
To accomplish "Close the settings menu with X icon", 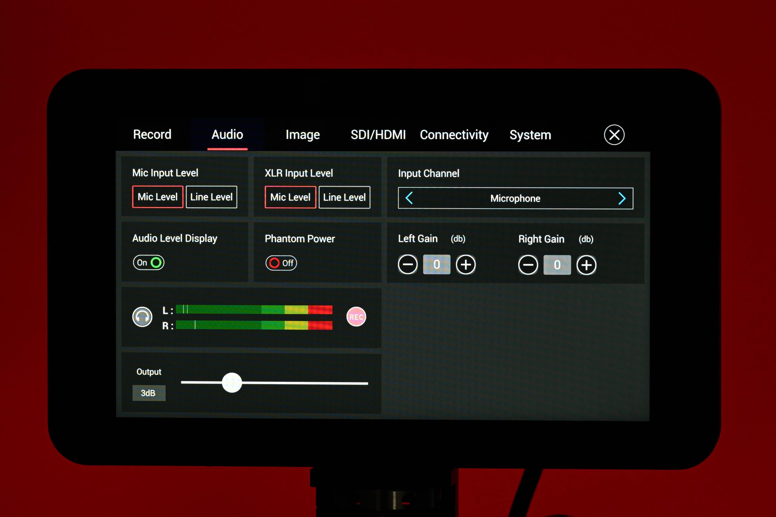I will click(x=614, y=135).
